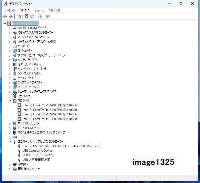The height and width of the screenshot is (183, 200).
Task: Open Help via blue question mark icon
Action: [x=26, y=16]
